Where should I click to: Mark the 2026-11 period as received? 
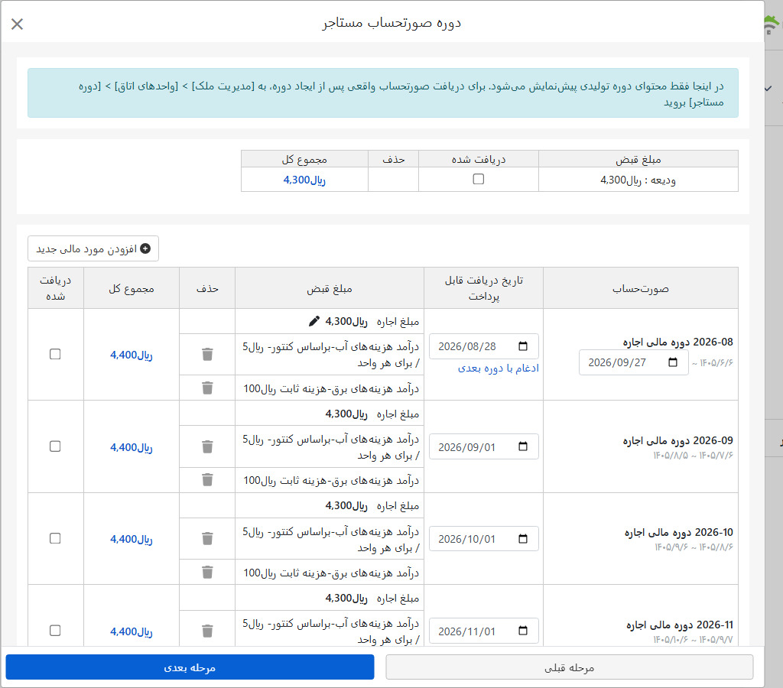[x=55, y=630]
